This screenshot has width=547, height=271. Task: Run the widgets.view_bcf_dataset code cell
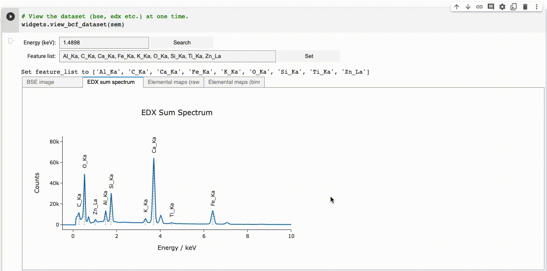[x=10, y=17]
